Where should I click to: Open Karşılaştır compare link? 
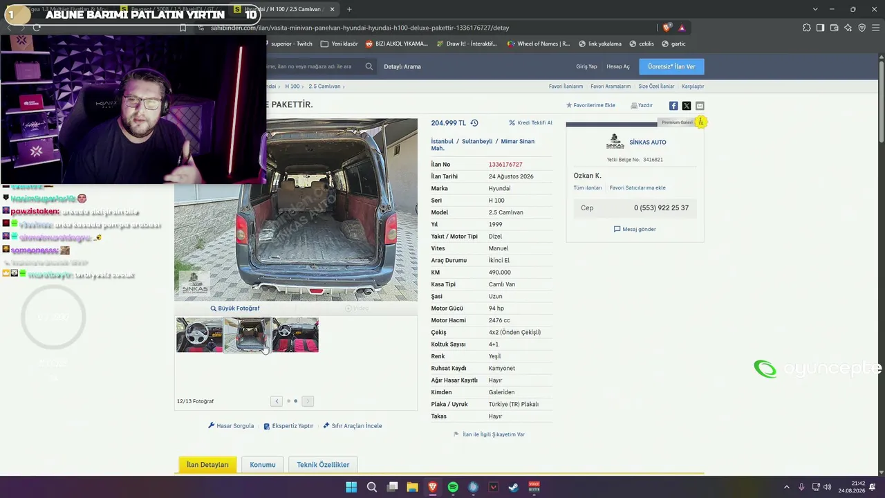click(x=693, y=86)
